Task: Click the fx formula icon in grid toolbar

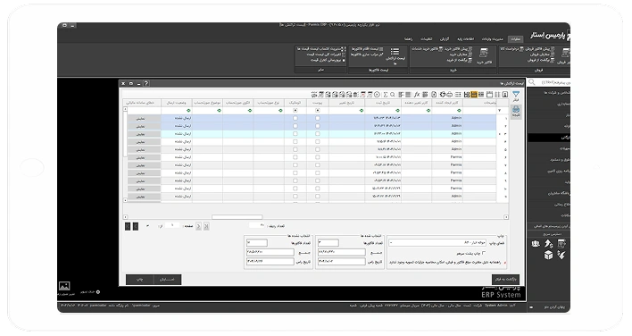Action: point(417,95)
